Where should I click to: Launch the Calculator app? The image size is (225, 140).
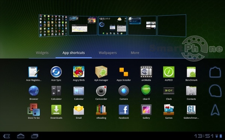[x=56, y=91]
